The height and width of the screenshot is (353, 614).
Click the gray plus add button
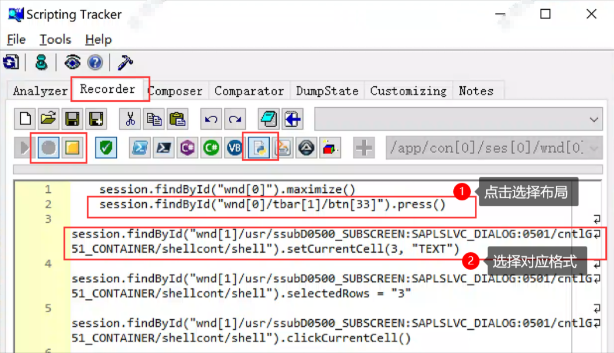(x=364, y=148)
